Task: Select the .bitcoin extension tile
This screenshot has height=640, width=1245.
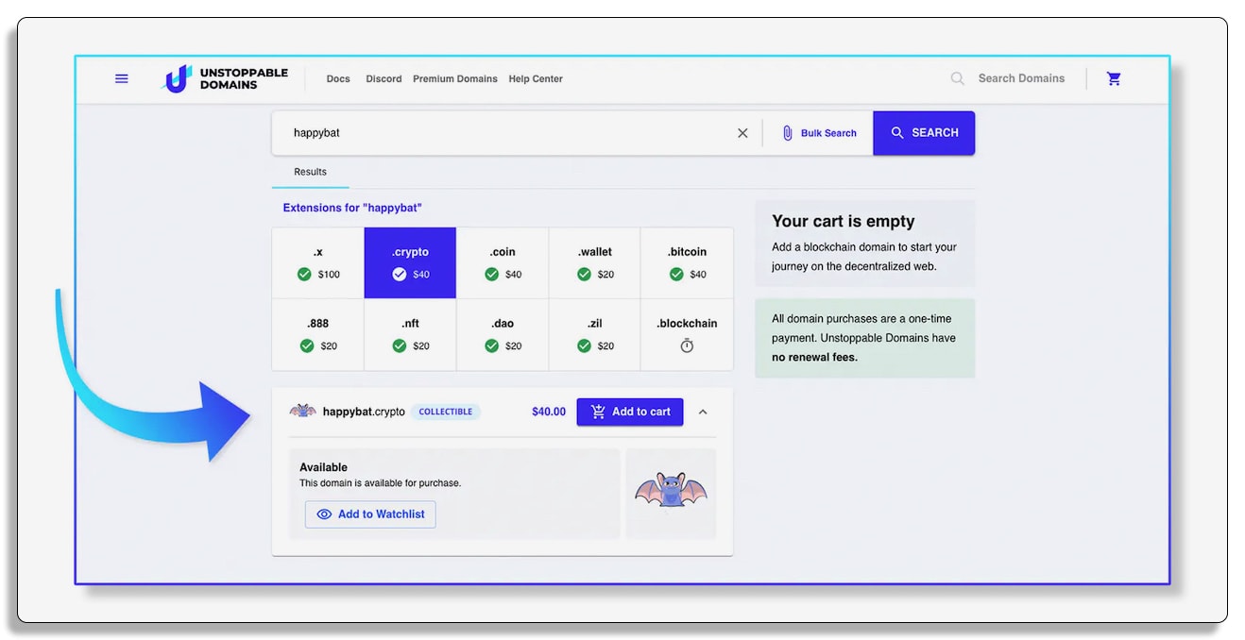Action: [x=687, y=263]
